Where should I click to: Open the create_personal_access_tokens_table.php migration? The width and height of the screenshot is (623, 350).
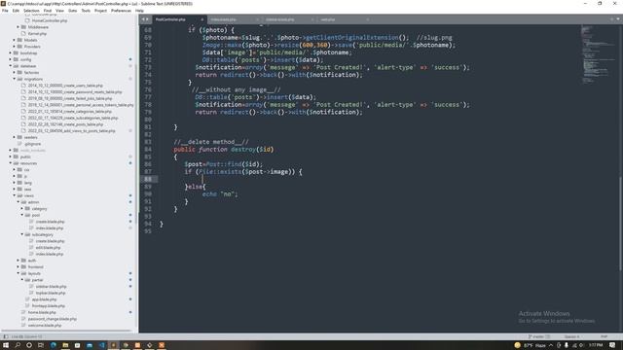[x=81, y=105]
